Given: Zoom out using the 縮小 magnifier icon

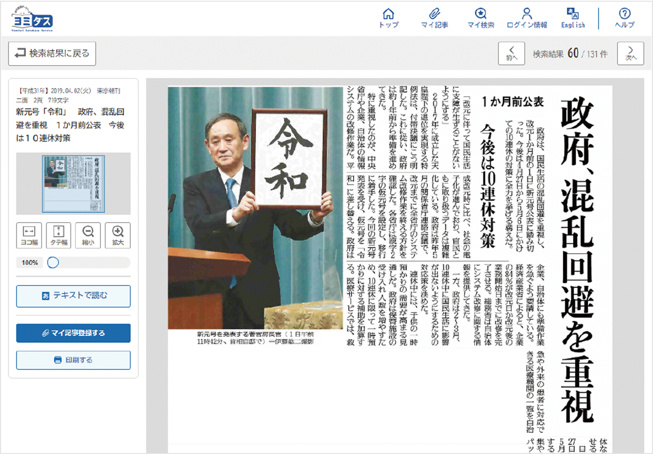Looking at the screenshot, I should pos(87,235).
